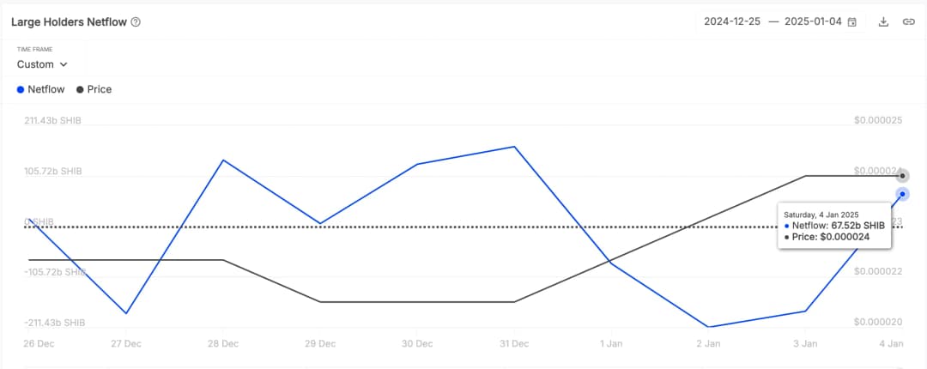
Task: Copy chart link using the chain icon
Action: click(x=908, y=22)
